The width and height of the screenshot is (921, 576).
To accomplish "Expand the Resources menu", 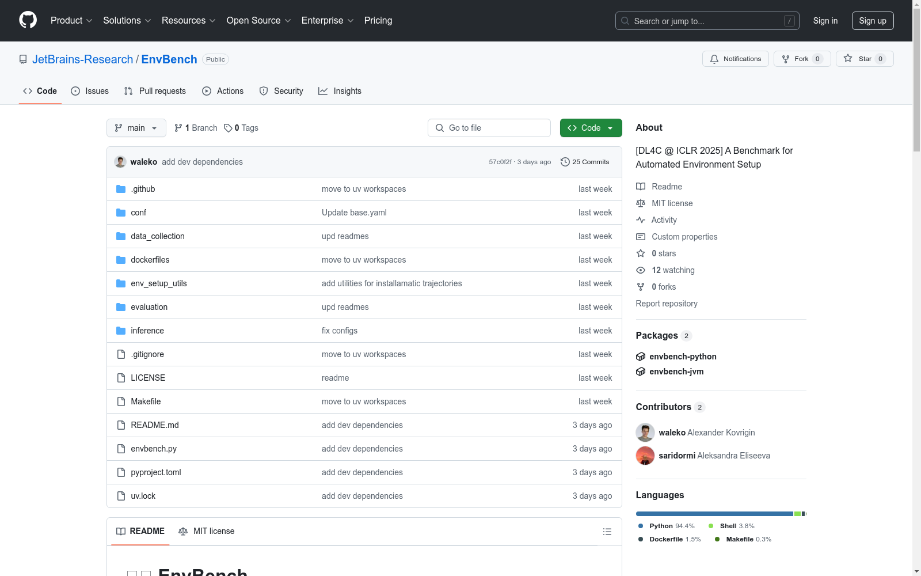I will coord(189,21).
